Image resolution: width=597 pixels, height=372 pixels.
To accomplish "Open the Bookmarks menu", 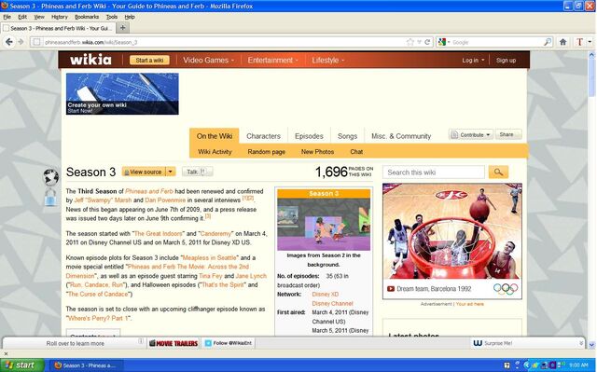I will click(87, 17).
